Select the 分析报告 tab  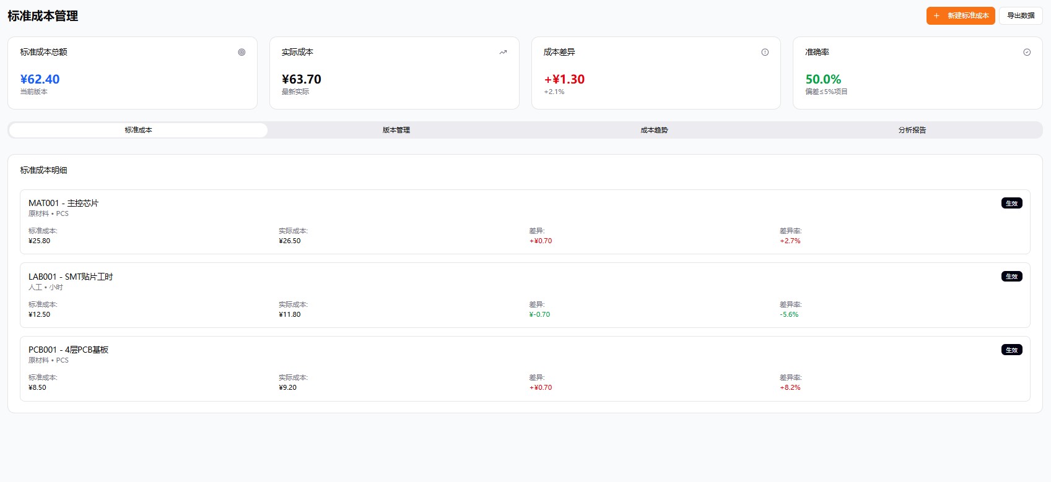pyautogui.click(x=912, y=130)
